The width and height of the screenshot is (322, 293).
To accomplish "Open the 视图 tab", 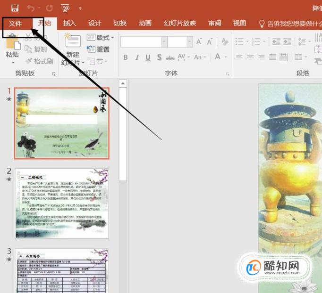I will (x=240, y=23).
